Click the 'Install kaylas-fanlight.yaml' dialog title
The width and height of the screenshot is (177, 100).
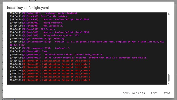(x=28, y=8)
